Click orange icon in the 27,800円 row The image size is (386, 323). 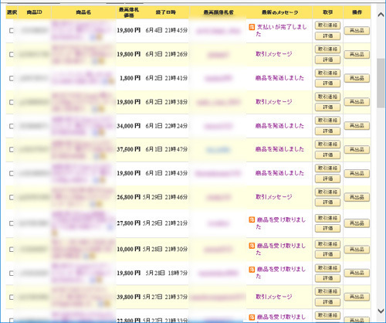pyautogui.click(x=252, y=219)
